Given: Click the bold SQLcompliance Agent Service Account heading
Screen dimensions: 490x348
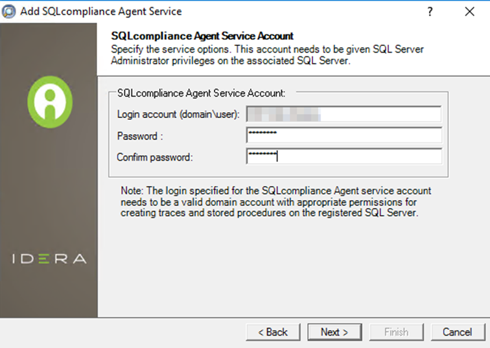Looking at the screenshot, I should 202,36.
